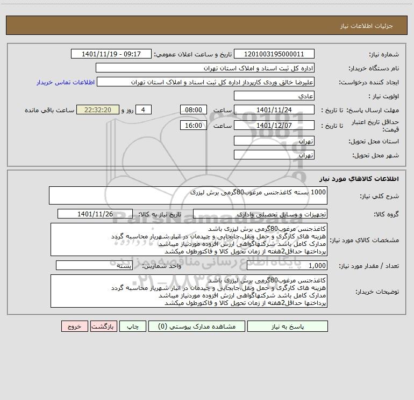Click the توضیحات خریدار text area
This screenshot has height=400, width=414.
pos(189,291)
